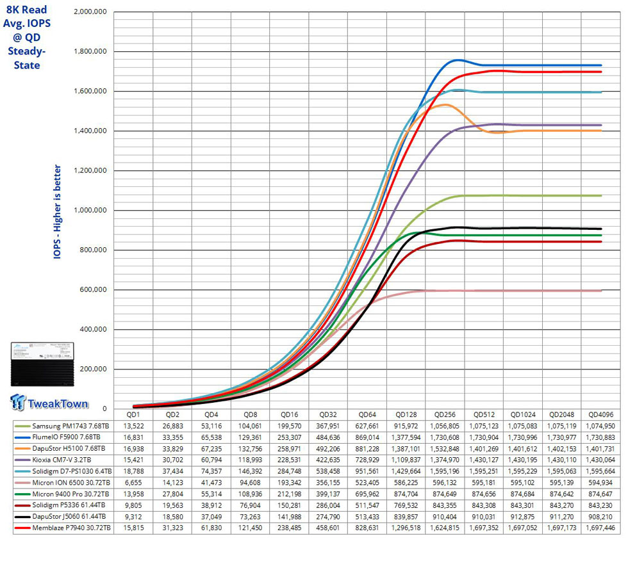Viewport: 628px width, 575px height.
Task: Click the Memblaze QD512 value 1,697,352
Action: tap(484, 528)
